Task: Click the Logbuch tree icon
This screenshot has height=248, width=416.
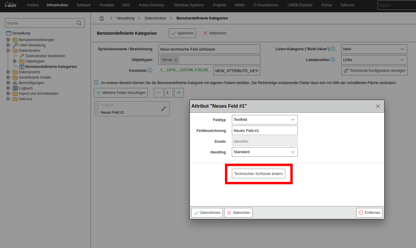Action: (x=15, y=88)
